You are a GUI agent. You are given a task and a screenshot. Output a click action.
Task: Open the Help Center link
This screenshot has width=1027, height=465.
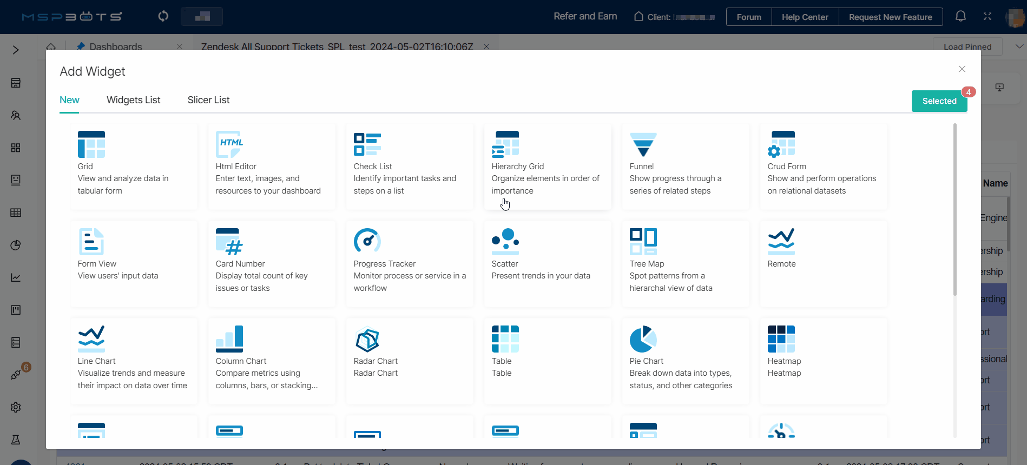tap(805, 17)
